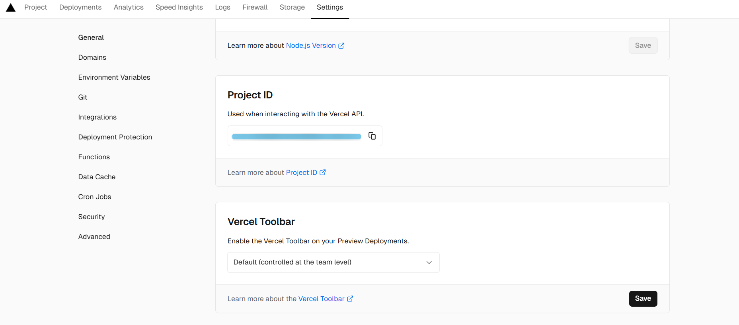
Task: Open the Vercel Toolbar documentation link
Action: (x=325, y=299)
